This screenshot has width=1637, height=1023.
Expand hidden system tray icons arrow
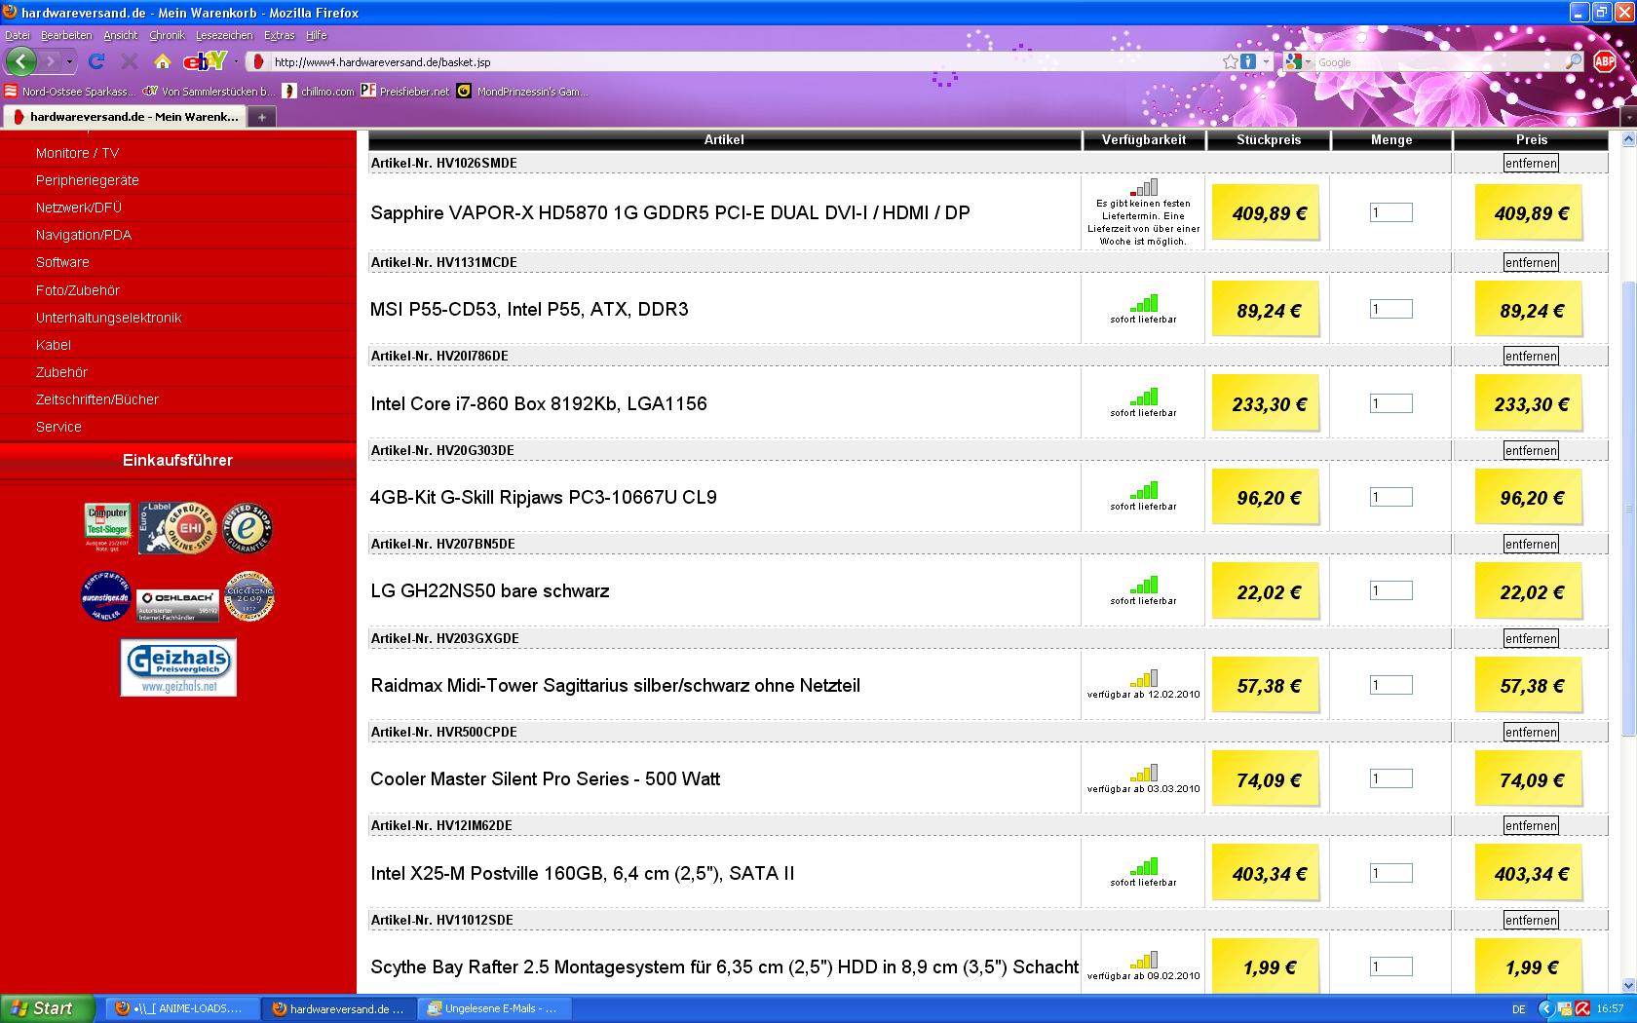point(1544,1009)
